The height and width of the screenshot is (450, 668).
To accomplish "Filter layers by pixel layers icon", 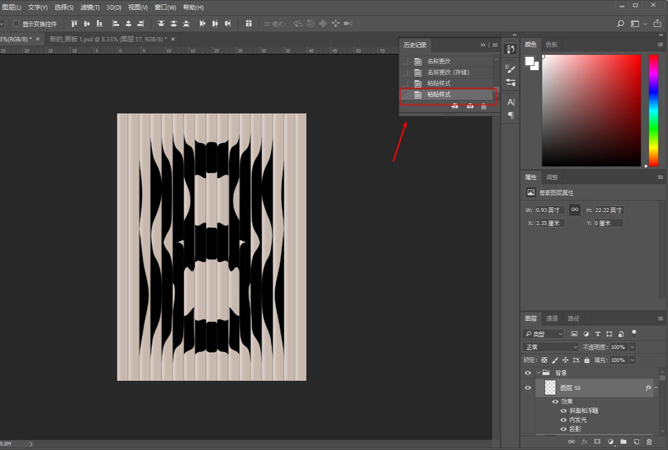I will [x=574, y=334].
